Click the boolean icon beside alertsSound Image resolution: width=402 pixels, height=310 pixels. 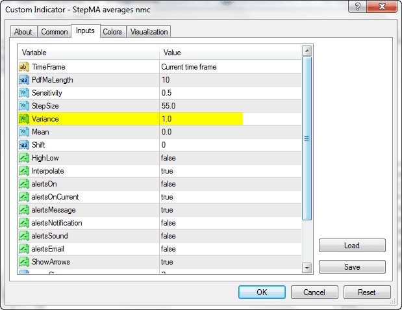point(24,236)
